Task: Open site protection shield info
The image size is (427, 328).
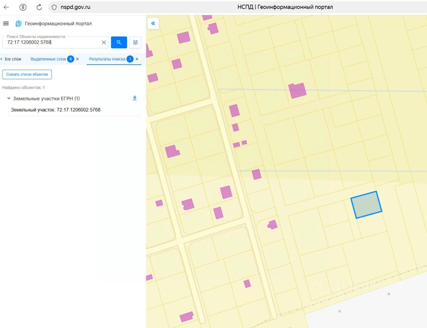Action: tap(54, 7)
